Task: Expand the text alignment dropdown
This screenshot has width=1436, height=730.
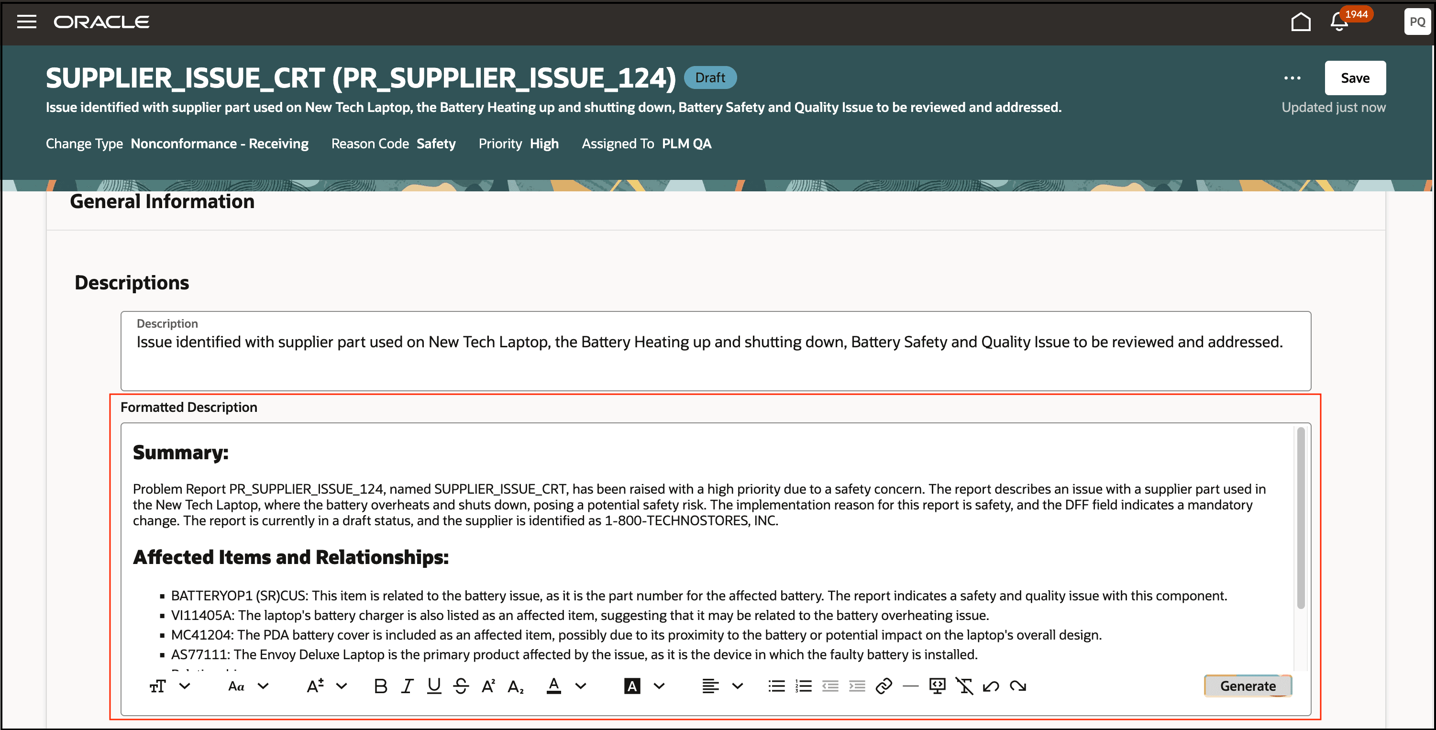Action: [x=737, y=686]
